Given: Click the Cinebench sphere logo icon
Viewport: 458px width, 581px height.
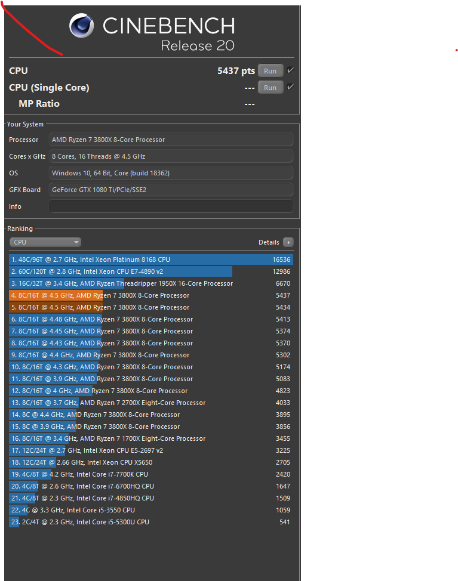Looking at the screenshot, I should click(x=81, y=26).
